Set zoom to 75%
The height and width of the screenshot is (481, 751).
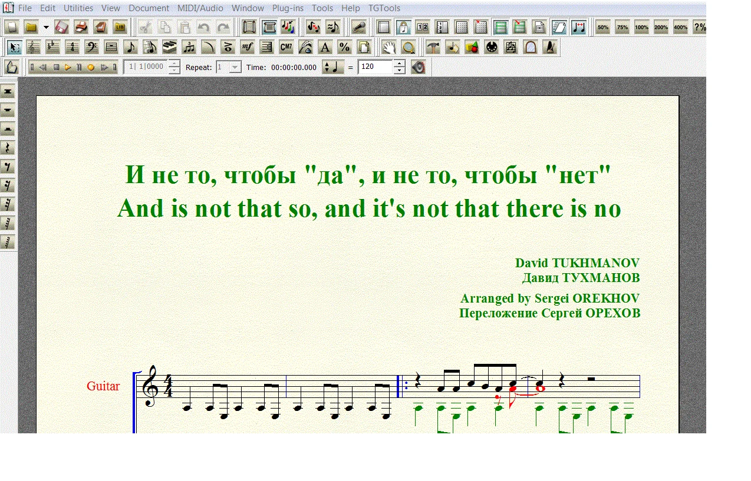pos(622,27)
